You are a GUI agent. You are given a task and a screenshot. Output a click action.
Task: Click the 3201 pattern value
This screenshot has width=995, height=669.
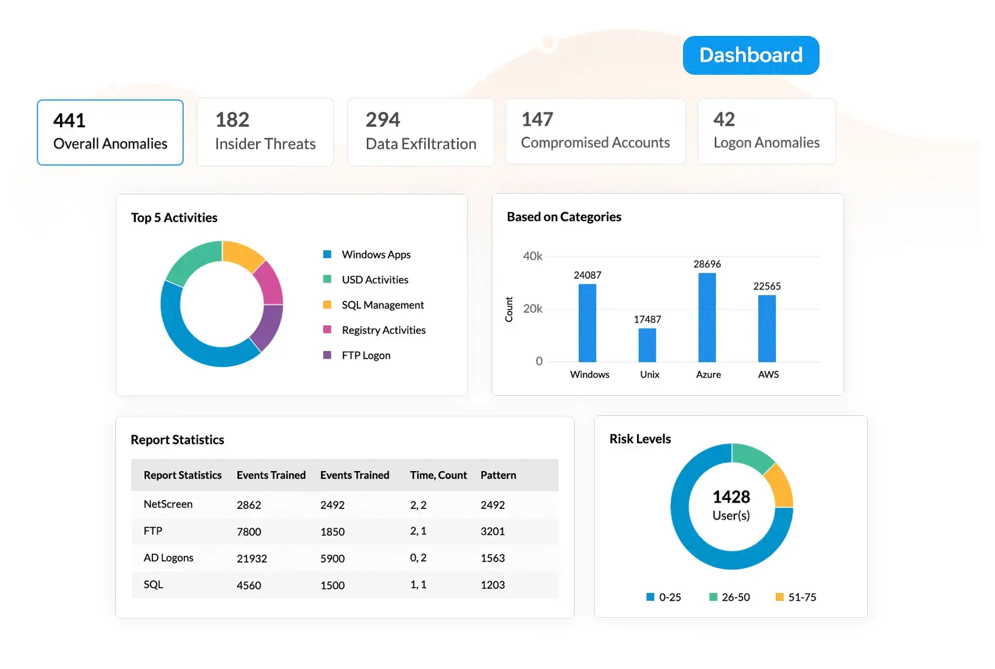coord(493,531)
